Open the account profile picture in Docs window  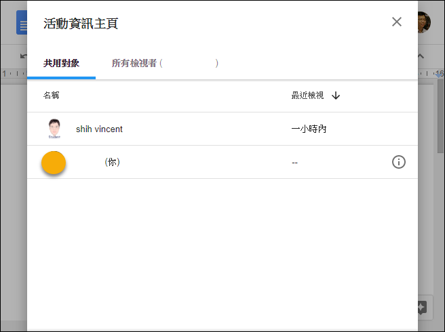click(424, 22)
